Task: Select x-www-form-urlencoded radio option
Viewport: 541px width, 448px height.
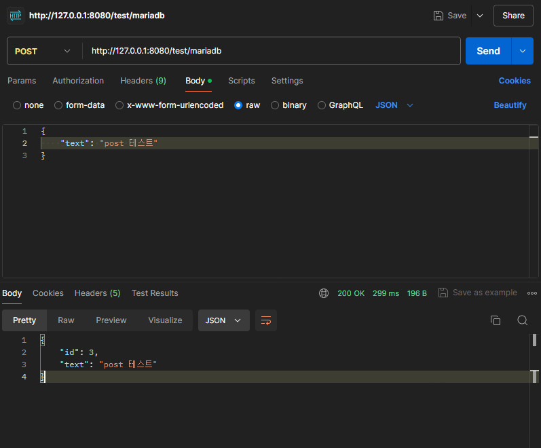Action: (119, 105)
